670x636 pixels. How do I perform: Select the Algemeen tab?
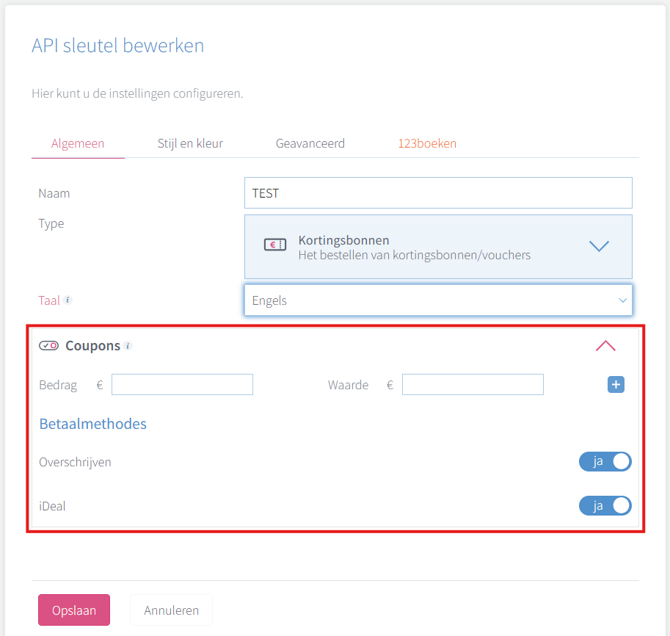point(78,143)
